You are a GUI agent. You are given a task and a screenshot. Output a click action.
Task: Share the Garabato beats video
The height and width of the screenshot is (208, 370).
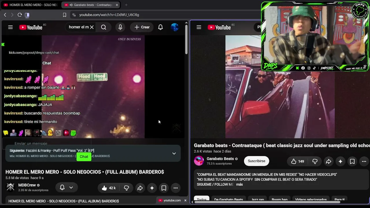[328, 161]
